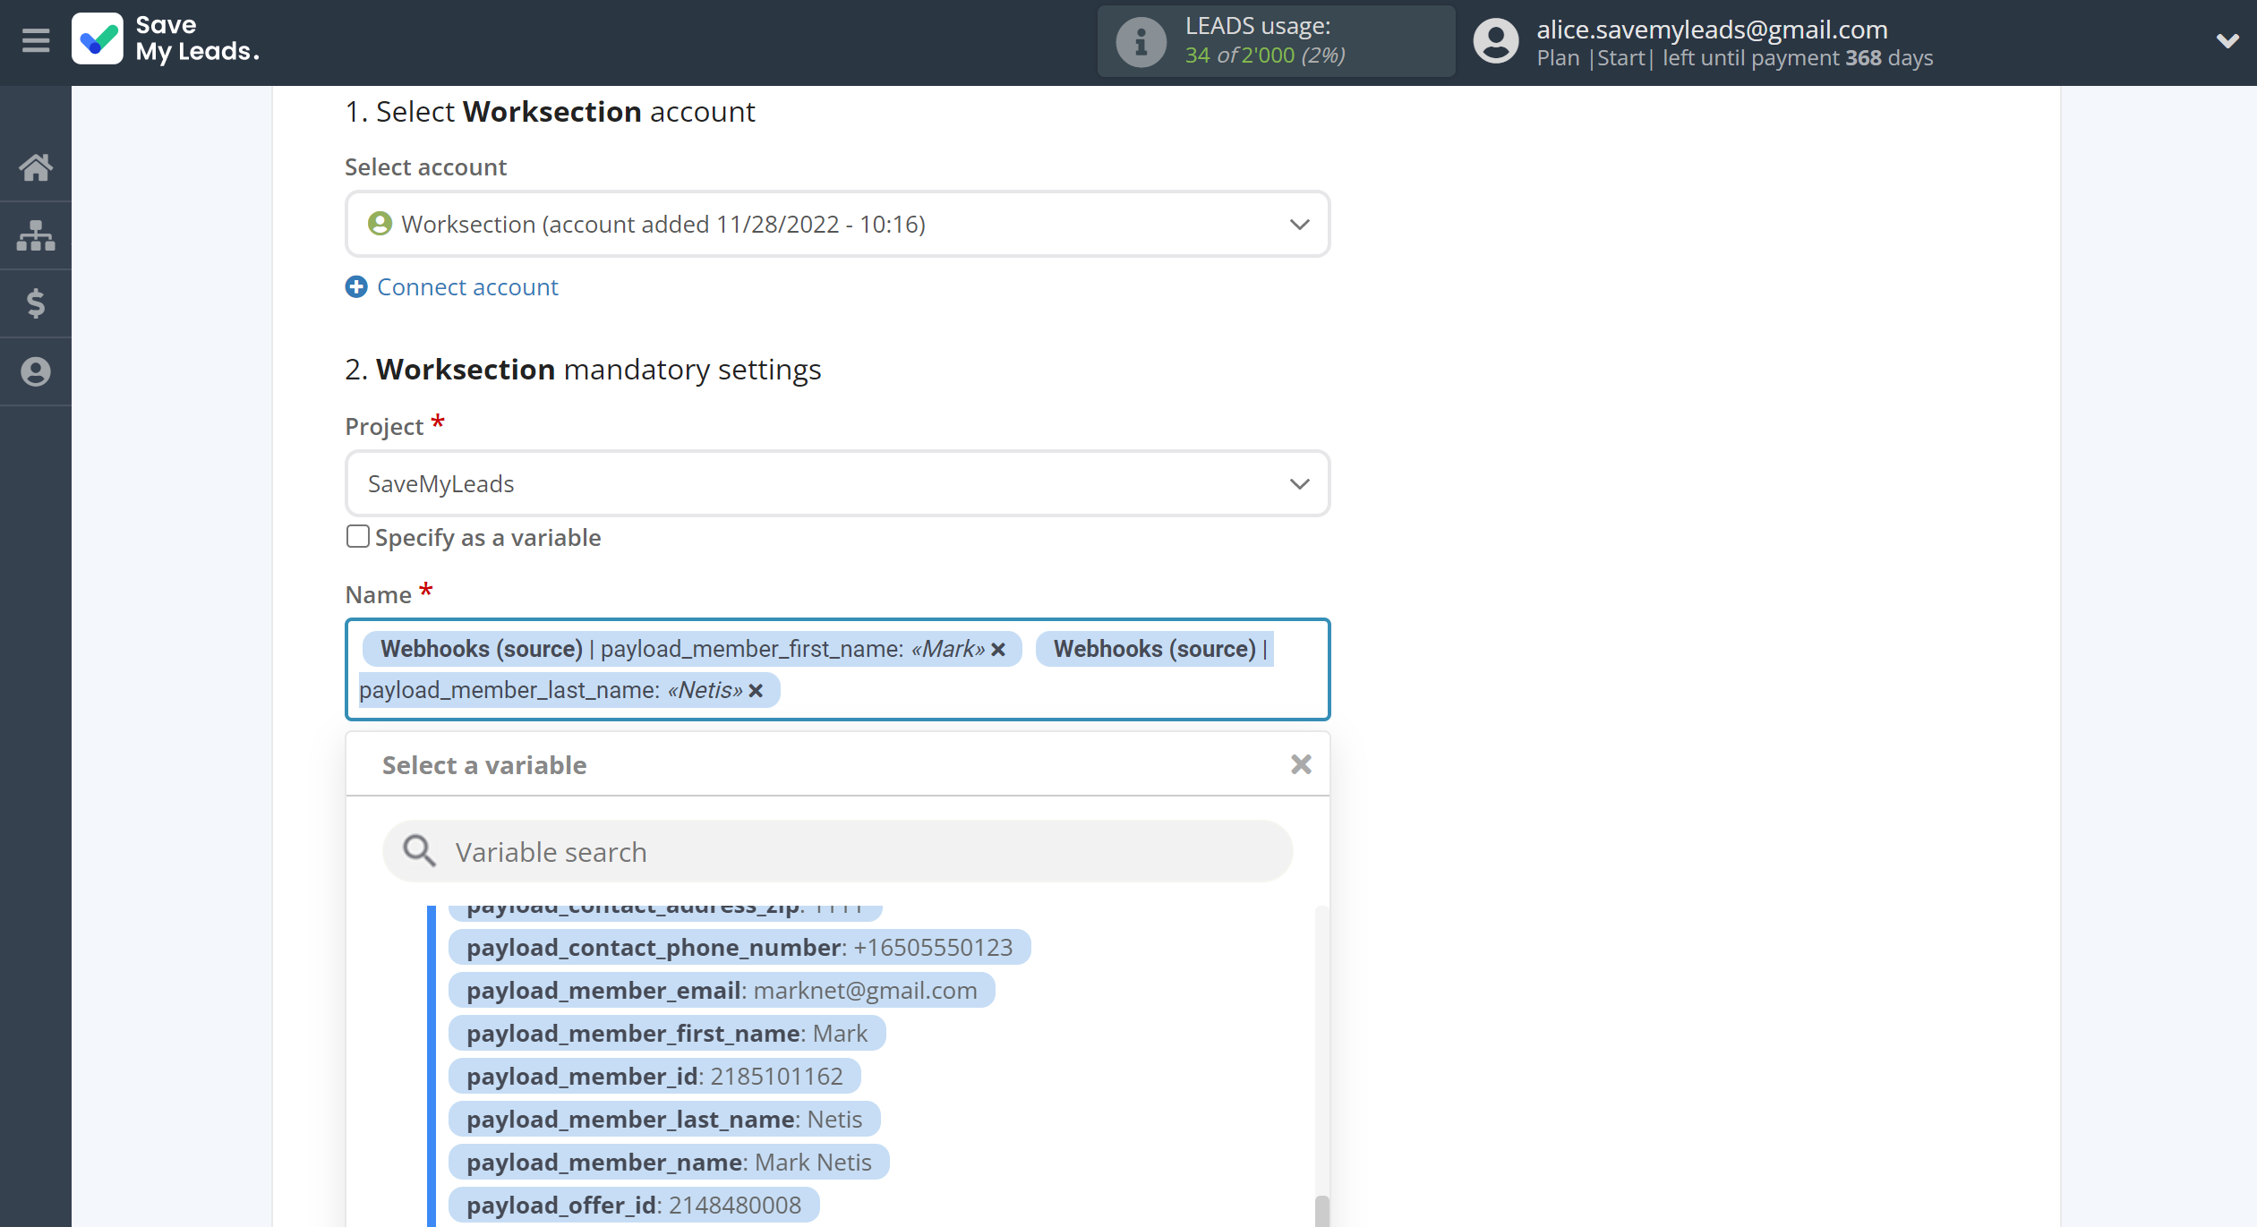This screenshot has width=2257, height=1227.
Task: Click the Connect account link
Action: click(x=467, y=286)
